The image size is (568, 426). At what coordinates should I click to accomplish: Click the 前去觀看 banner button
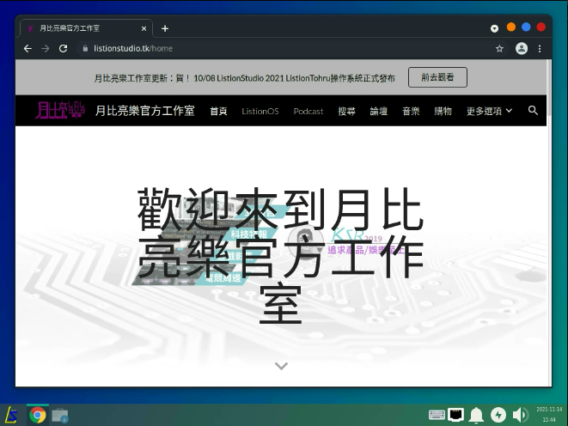click(437, 77)
